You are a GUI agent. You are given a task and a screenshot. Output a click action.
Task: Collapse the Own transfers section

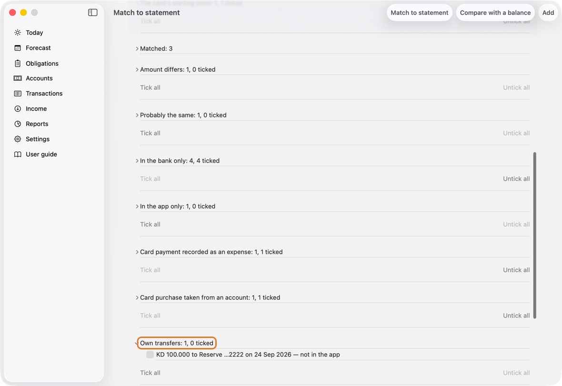137,343
